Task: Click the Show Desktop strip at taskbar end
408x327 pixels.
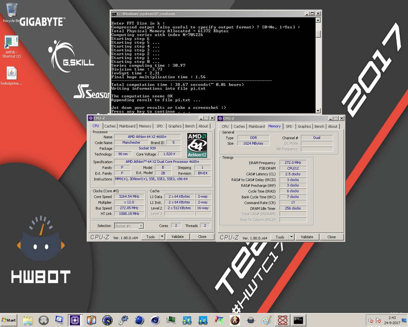Action: click(x=404, y=320)
